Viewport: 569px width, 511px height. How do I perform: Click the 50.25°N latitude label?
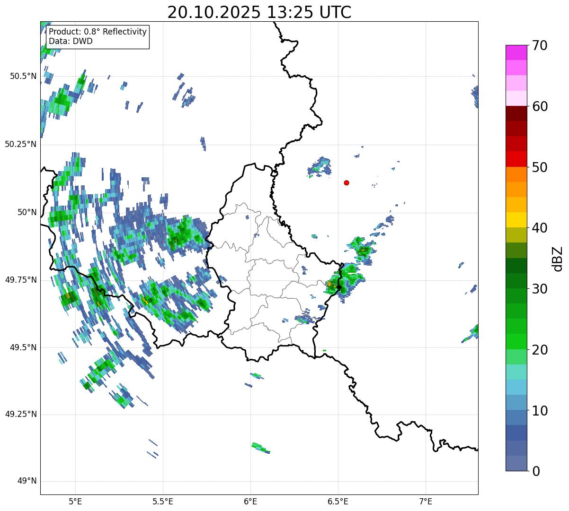tap(21, 144)
